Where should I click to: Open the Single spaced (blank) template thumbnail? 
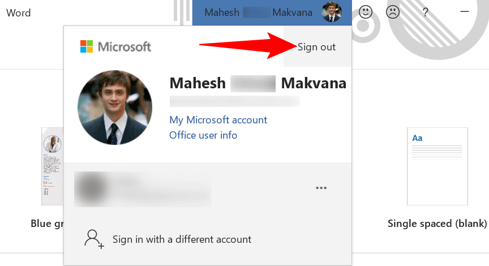(437, 166)
